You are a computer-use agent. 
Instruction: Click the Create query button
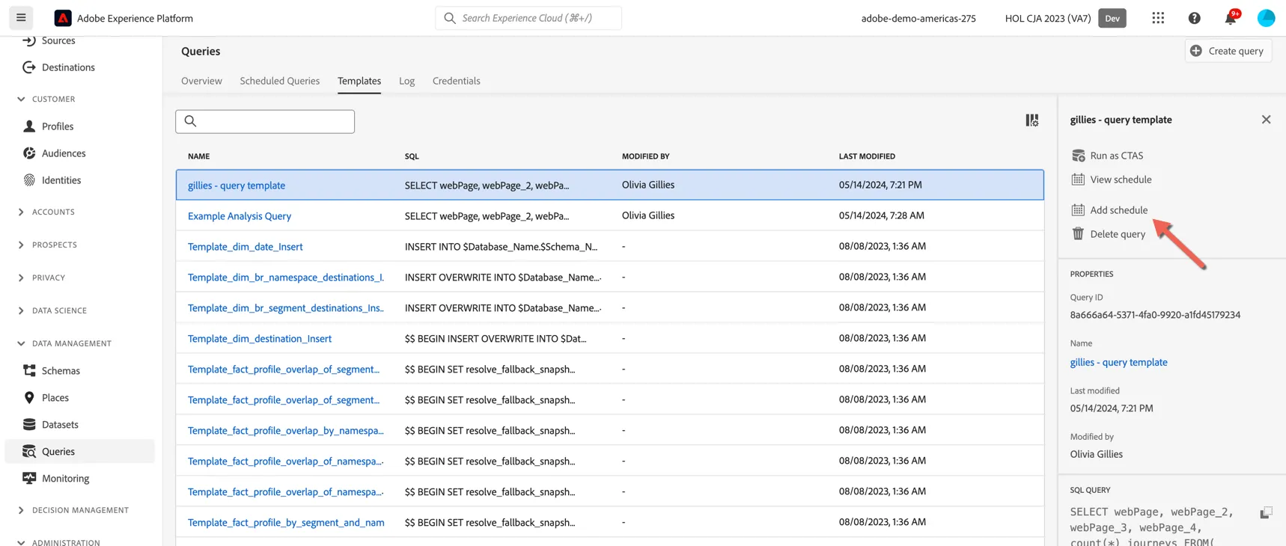[x=1228, y=51]
